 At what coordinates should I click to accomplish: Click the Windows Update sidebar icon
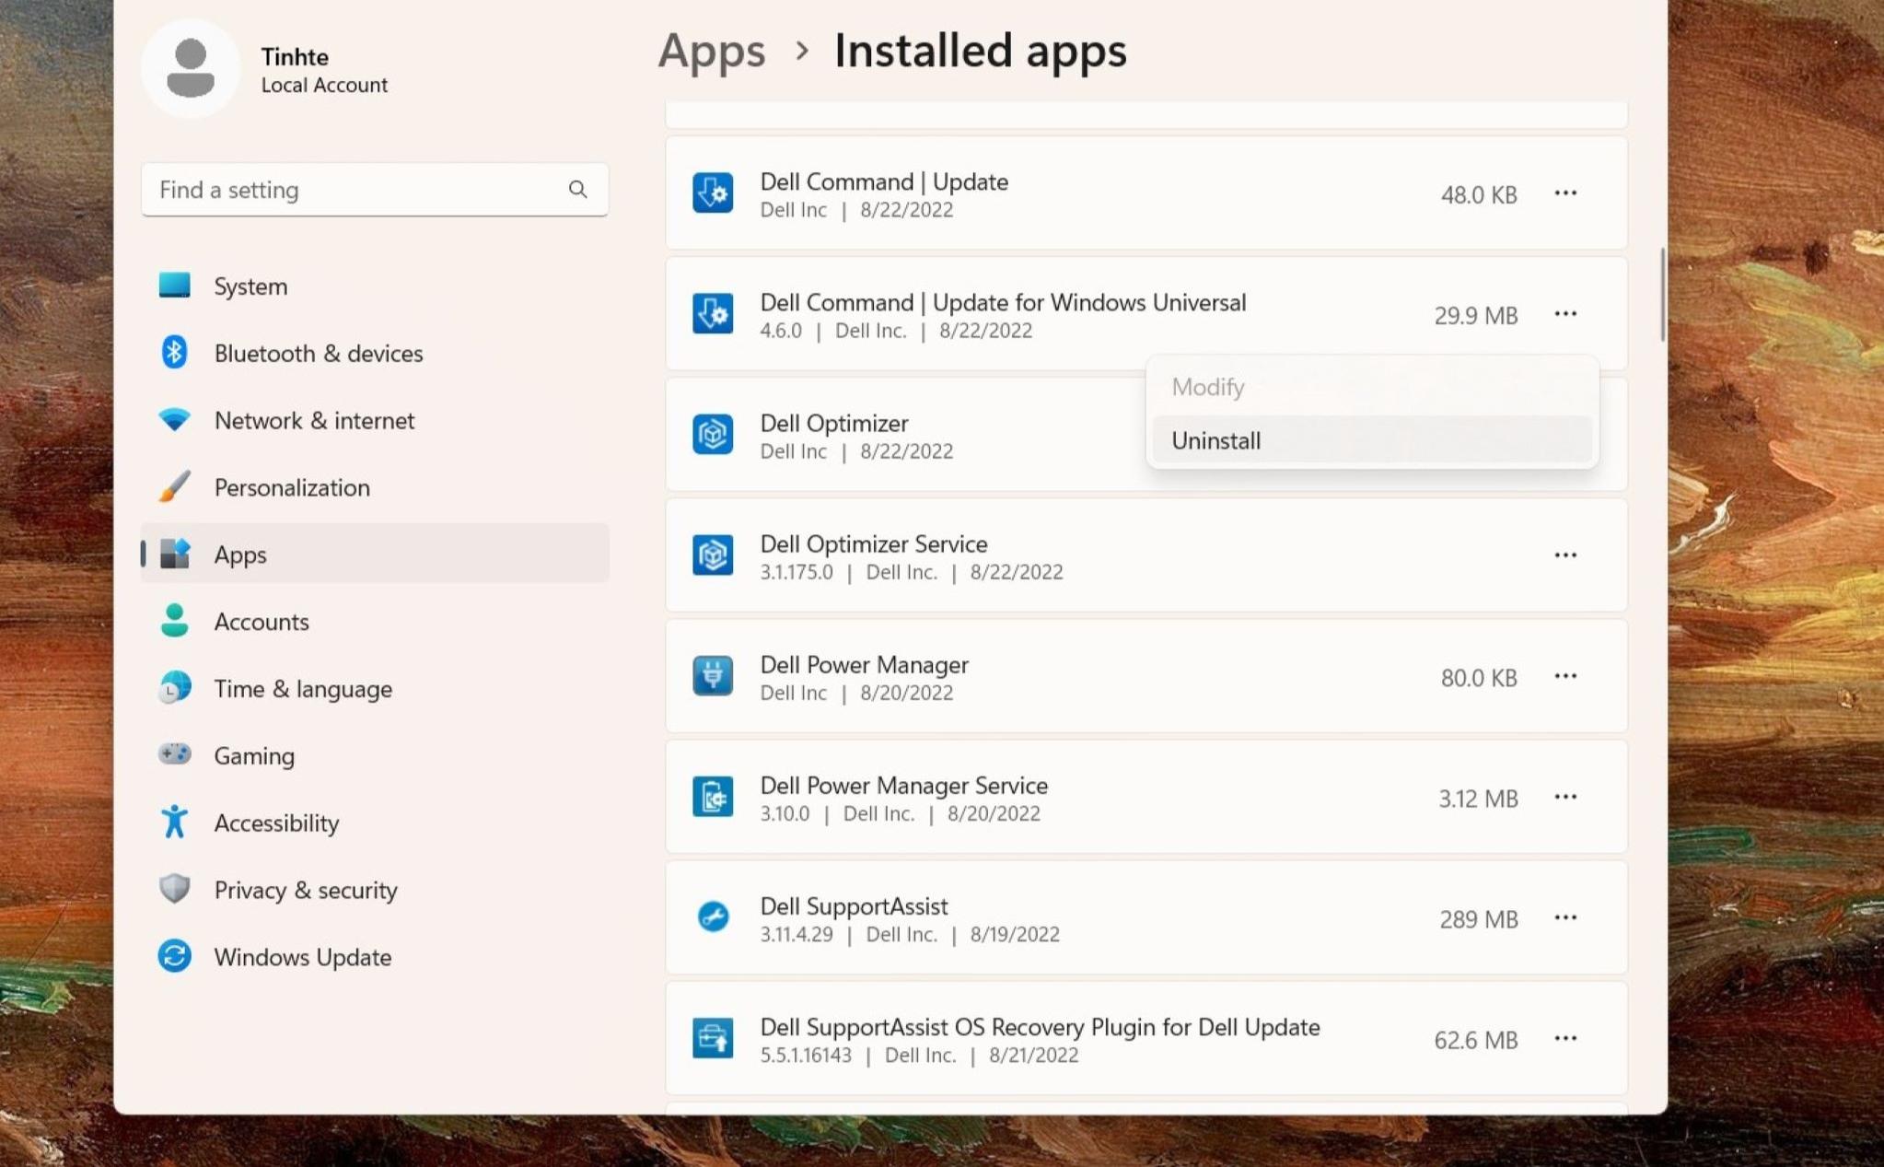[174, 956]
